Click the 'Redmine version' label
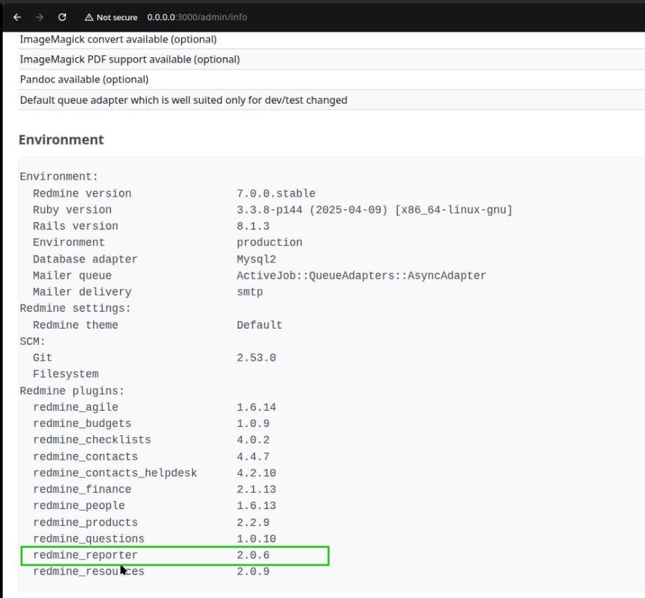Image resolution: width=645 pixels, height=598 pixels. point(82,193)
